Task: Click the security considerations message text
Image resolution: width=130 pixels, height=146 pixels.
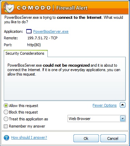Action: coord(64,70)
